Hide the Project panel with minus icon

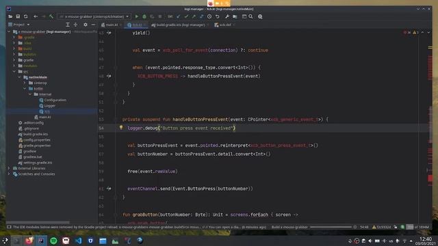(x=93, y=25)
